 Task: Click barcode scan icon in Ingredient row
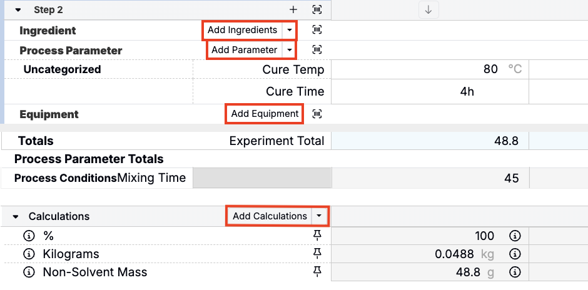point(317,30)
